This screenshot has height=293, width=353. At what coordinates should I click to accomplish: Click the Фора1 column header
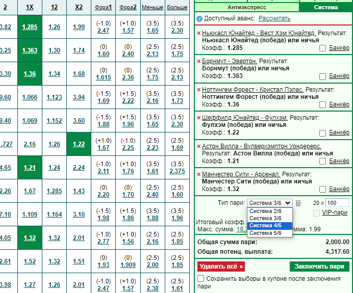tap(104, 7)
